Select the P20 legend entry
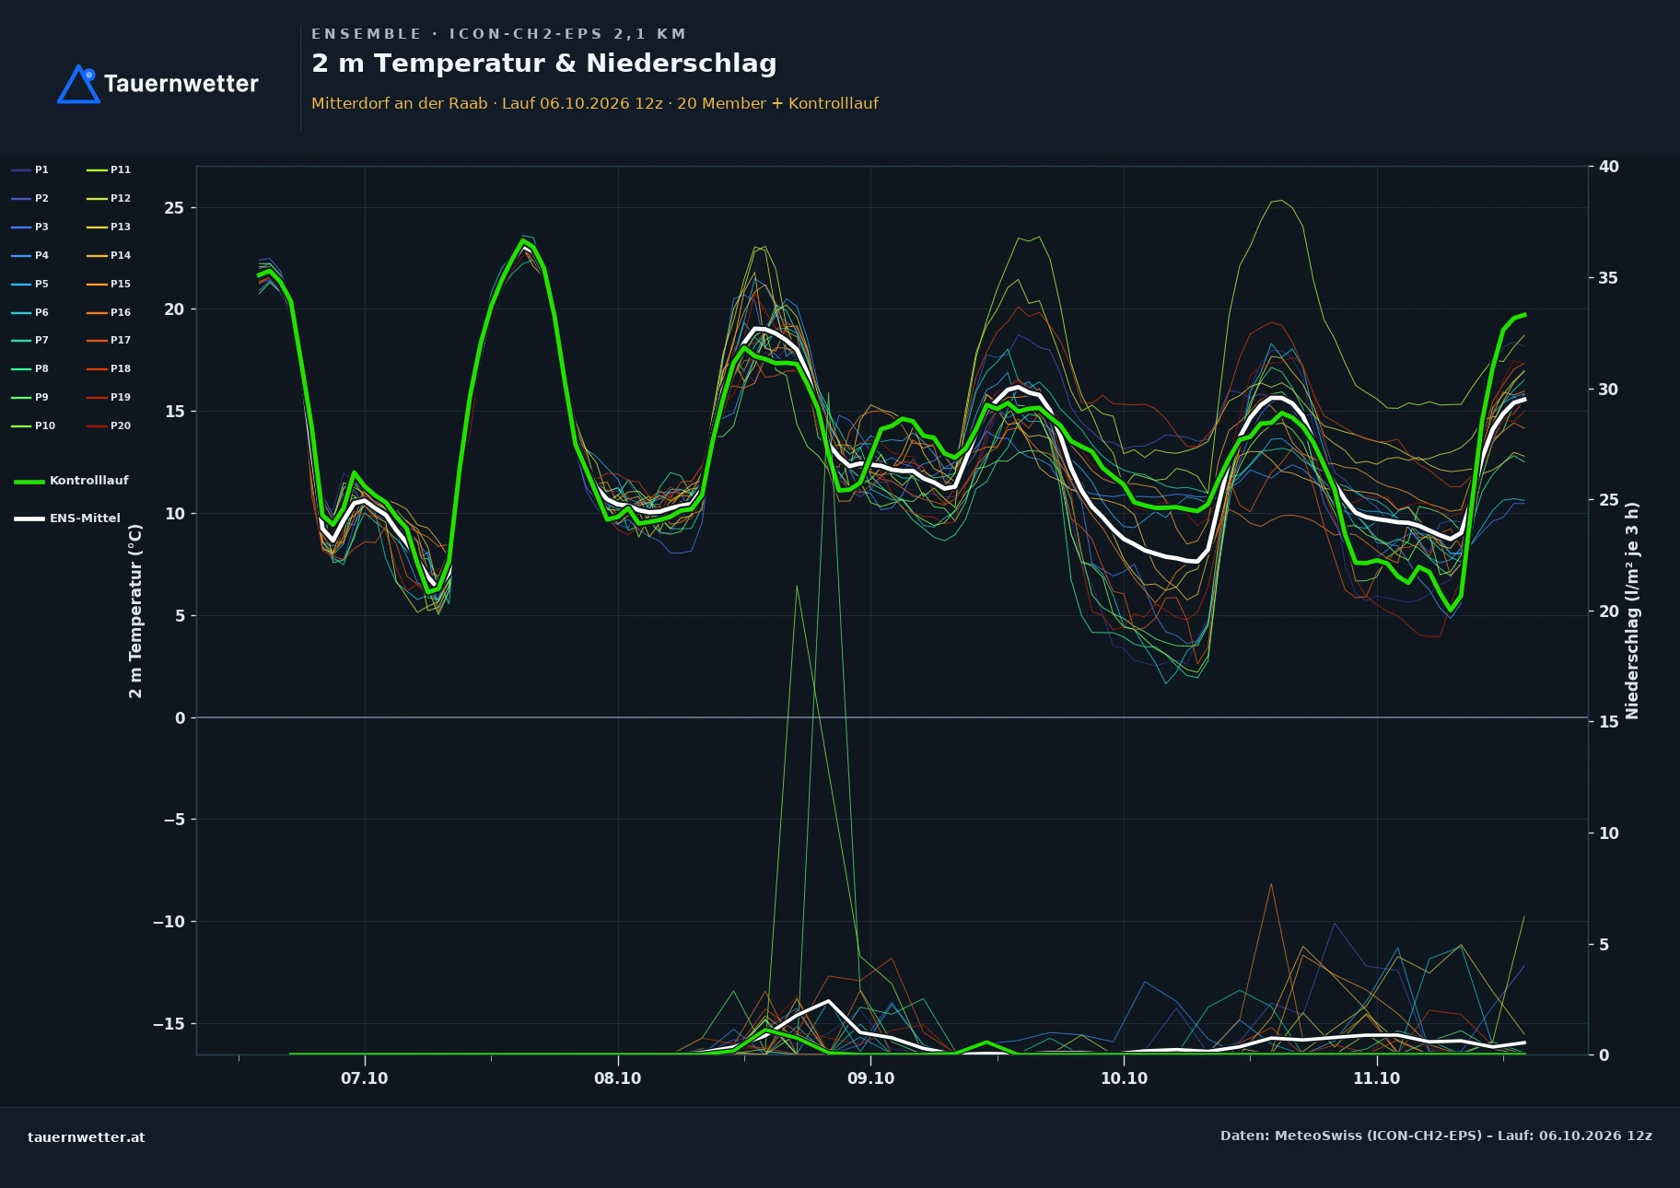The height and width of the screenshot is (1188, 1680). [109, 425]
